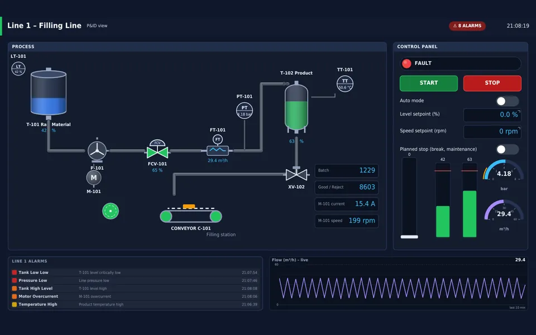Image resolution: width=536 pixels, height=335 pixels.
Task: Click the Temperature High alarm yellow marker
Action: click(15, 304)
